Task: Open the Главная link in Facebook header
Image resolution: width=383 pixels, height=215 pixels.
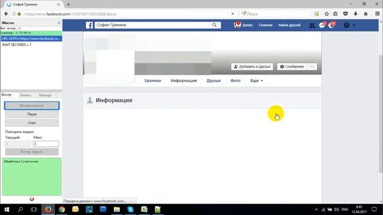Action: pos(266,25)
